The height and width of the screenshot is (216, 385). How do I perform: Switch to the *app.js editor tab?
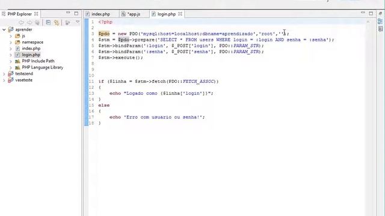(134, 14)
